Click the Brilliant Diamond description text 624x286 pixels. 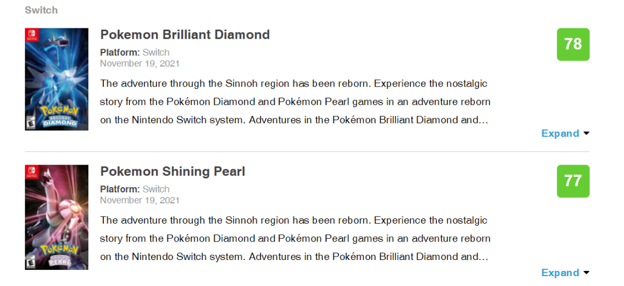295,102
